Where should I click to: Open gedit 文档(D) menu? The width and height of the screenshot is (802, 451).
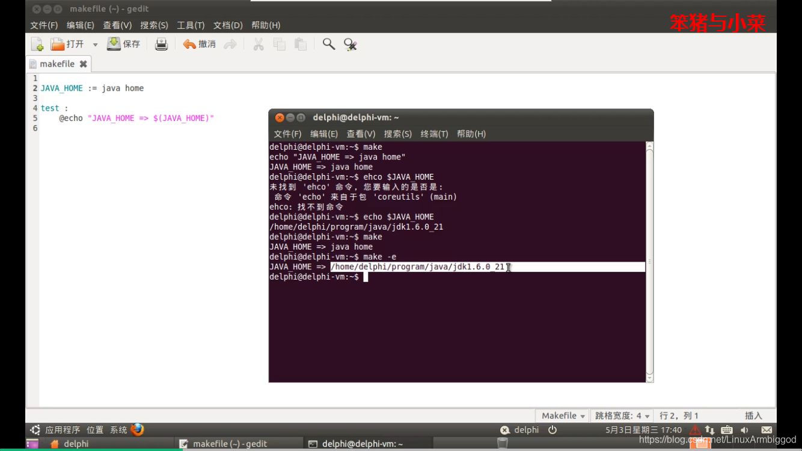coord(228,25)
